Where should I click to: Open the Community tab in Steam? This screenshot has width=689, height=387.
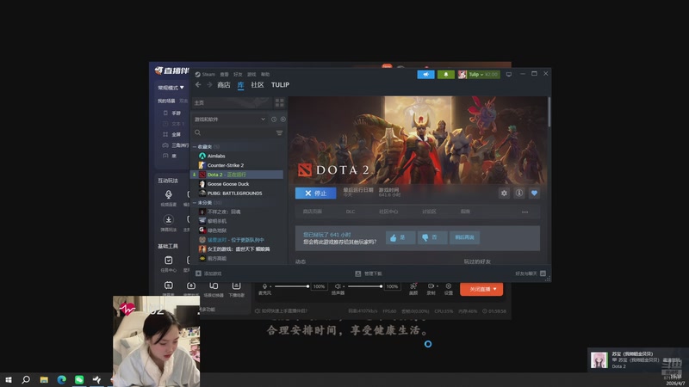[258, 84]
